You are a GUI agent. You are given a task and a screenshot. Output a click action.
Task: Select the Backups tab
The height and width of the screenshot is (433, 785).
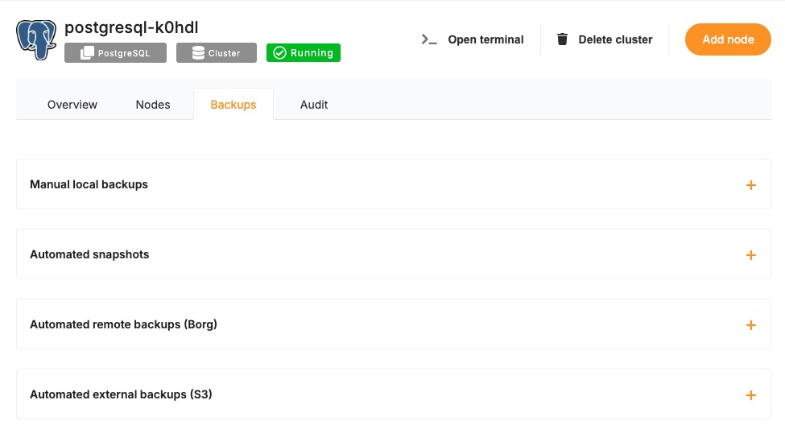(x=233, y=105)
